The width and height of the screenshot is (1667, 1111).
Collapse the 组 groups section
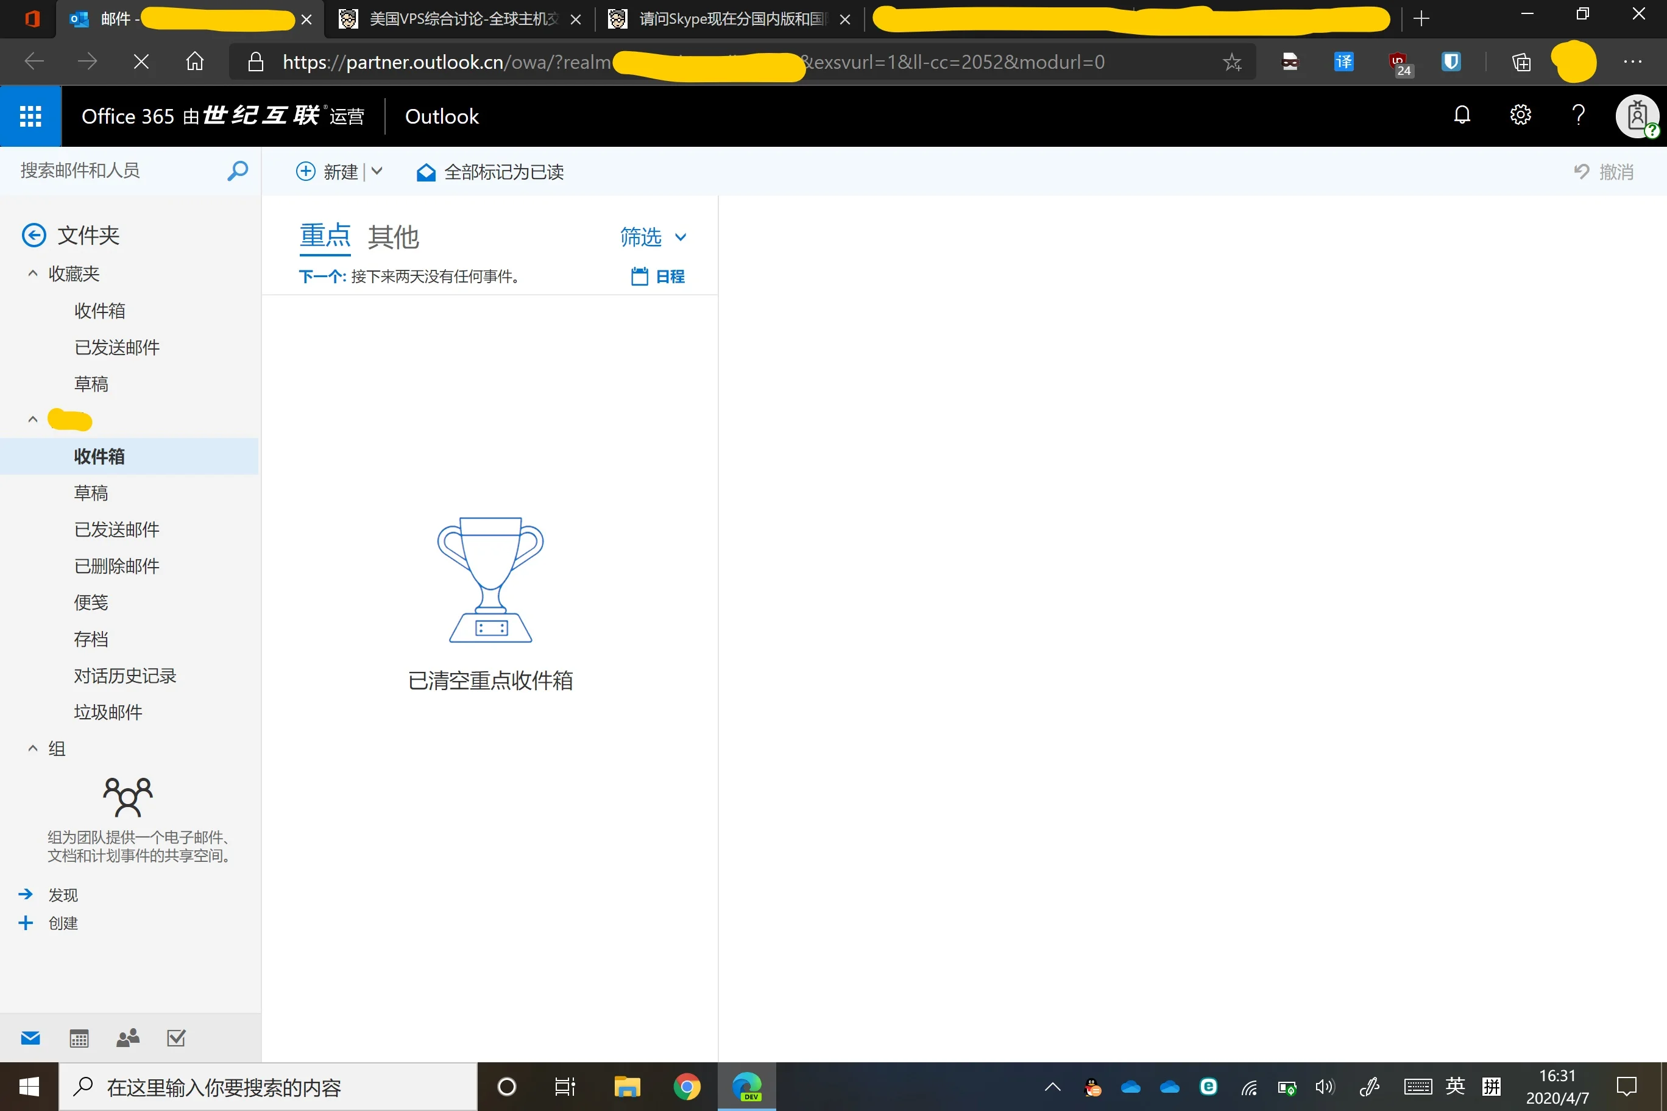coord(33,748)
